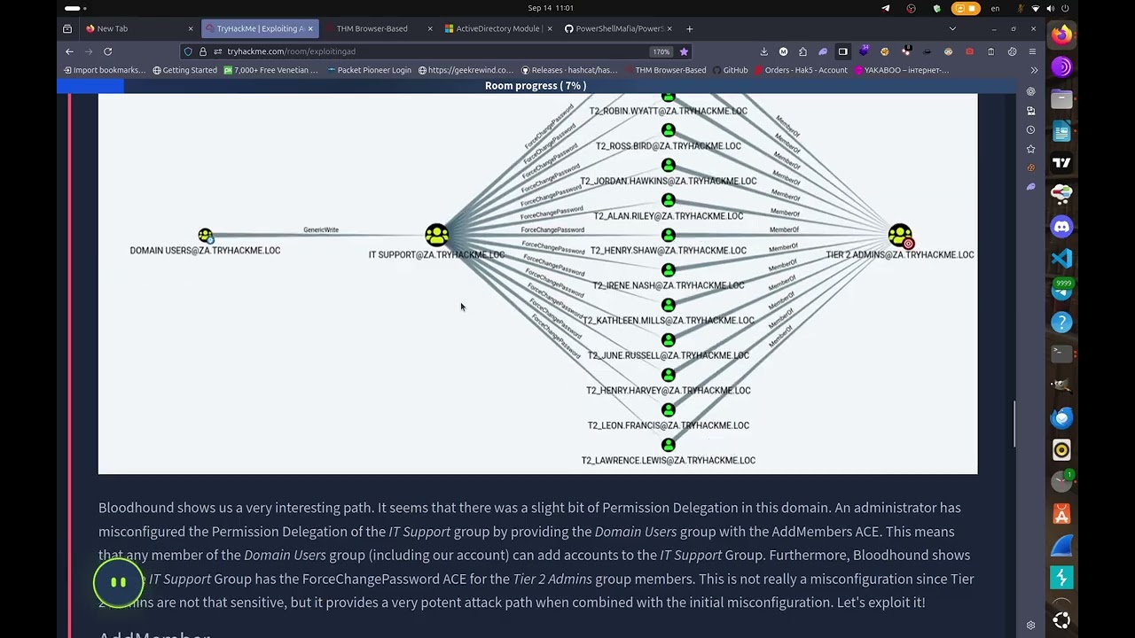1135x638 pixels.
Task: Click the orange screen recording indicator
Action: click(966, 8)
